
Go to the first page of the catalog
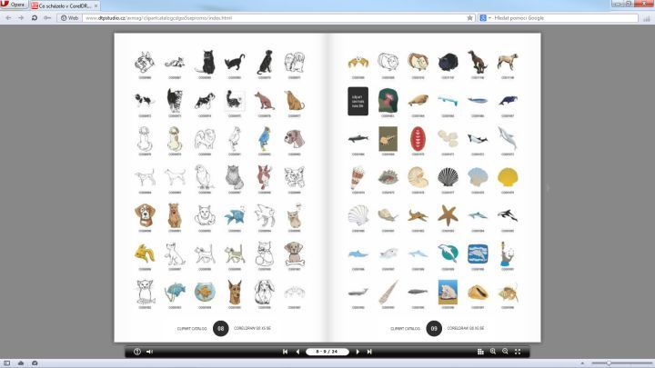click(x=286, y=351)
